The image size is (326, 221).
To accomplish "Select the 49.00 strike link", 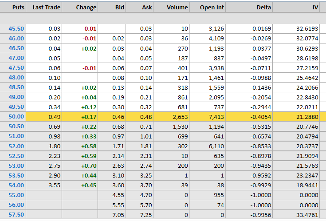I will [x=16, y=97].
